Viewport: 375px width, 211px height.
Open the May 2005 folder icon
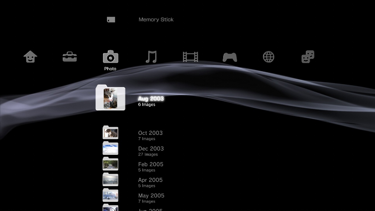[x=110, y=195]
